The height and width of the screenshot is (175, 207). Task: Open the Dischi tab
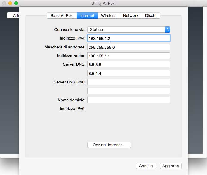tap(151, 16)
